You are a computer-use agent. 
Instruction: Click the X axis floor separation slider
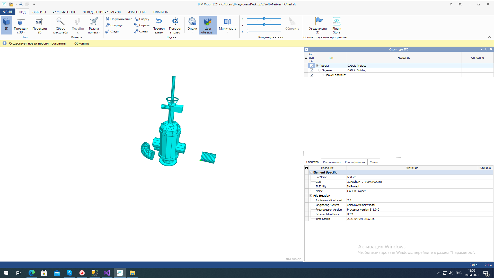pyautogui.click(x=264, y=19)
